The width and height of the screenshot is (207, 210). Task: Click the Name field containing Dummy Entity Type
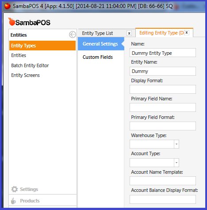[x=163, y=53]
